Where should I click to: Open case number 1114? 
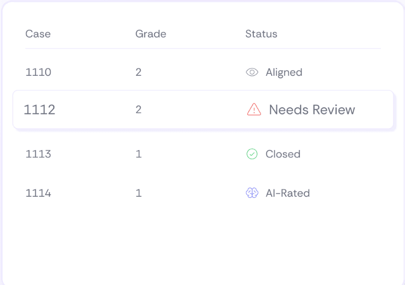[38, 193]
